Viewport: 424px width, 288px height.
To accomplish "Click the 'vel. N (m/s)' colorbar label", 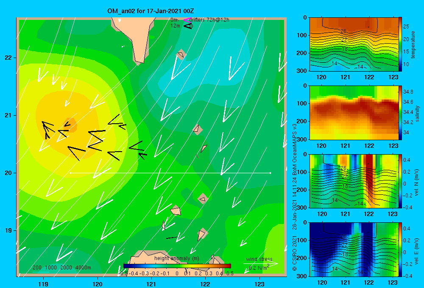I will tap(416, 183).
